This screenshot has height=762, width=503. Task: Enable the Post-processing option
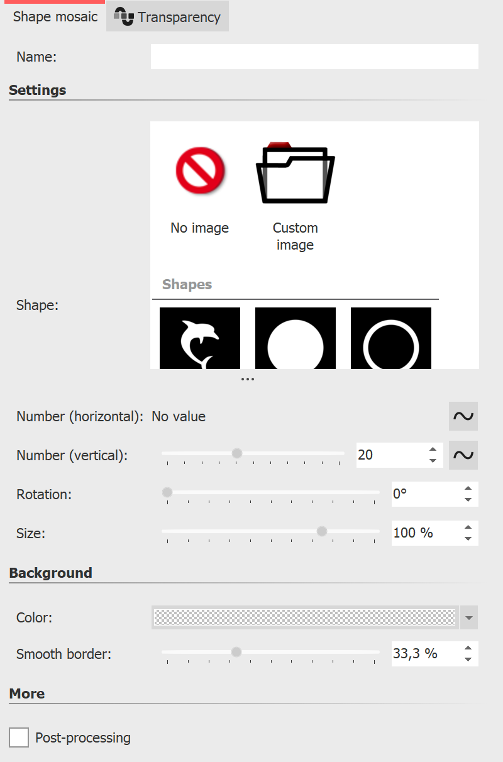point(18,737)
